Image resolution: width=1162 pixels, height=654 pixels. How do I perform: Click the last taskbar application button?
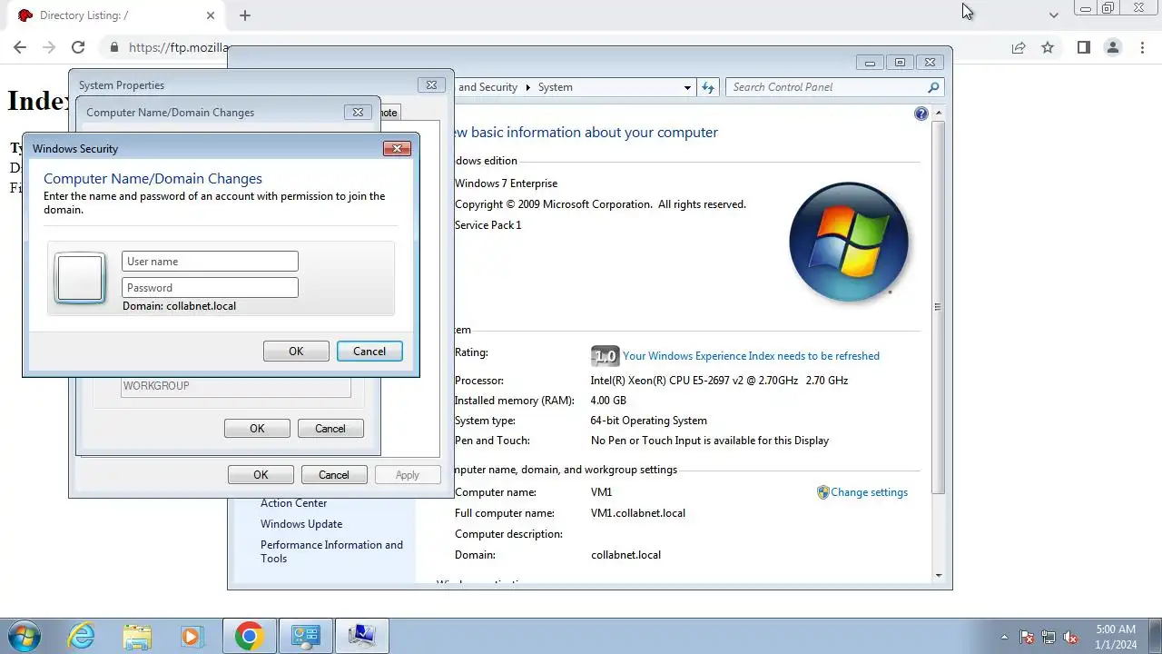tap(362, 636)
